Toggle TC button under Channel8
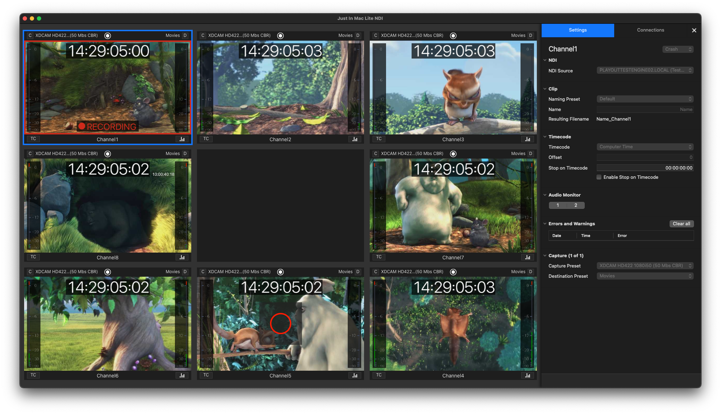This screenshot has width=721, height=414. [33, 257]
